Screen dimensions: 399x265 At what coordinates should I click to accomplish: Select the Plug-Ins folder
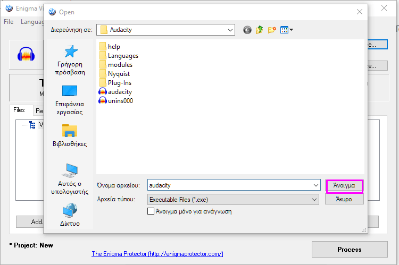click(x=115, y=82)
